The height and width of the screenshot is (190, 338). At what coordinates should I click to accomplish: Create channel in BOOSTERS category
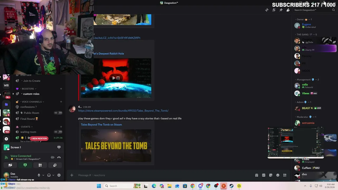(61, 89)
